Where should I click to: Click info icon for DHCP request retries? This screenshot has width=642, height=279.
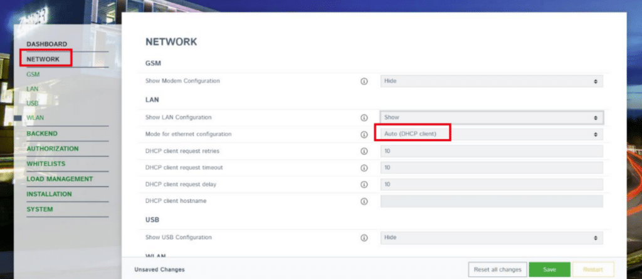[364, 151]
